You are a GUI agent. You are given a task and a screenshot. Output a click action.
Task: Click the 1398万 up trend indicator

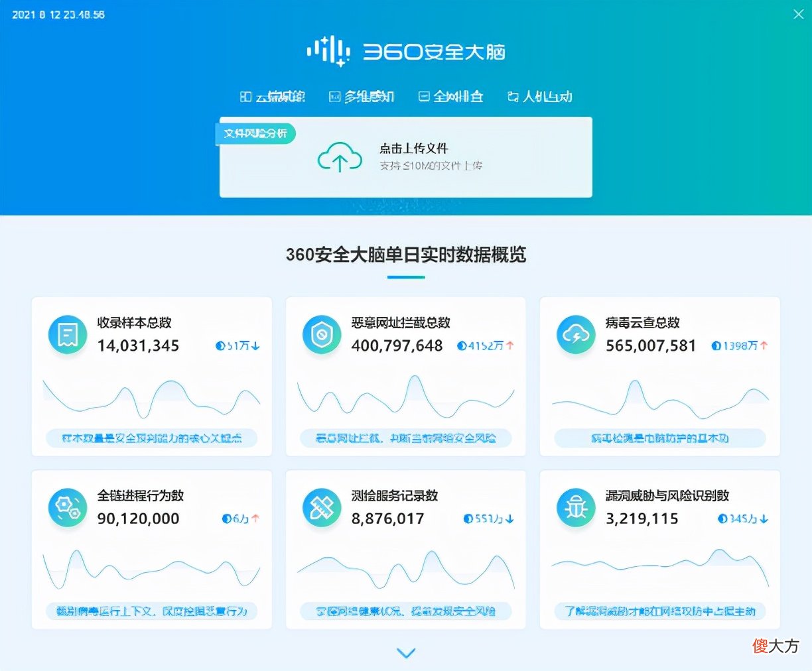coord(740,345)
